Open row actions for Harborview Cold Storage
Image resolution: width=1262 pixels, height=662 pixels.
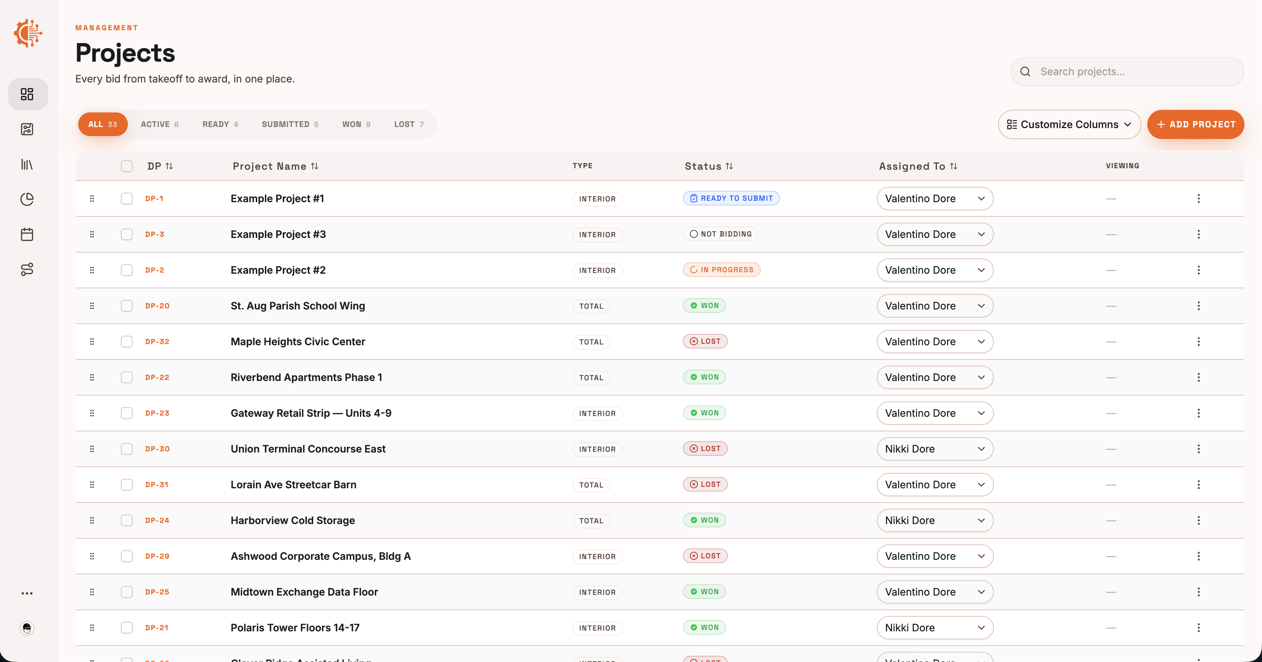[x=1199, y=521]
